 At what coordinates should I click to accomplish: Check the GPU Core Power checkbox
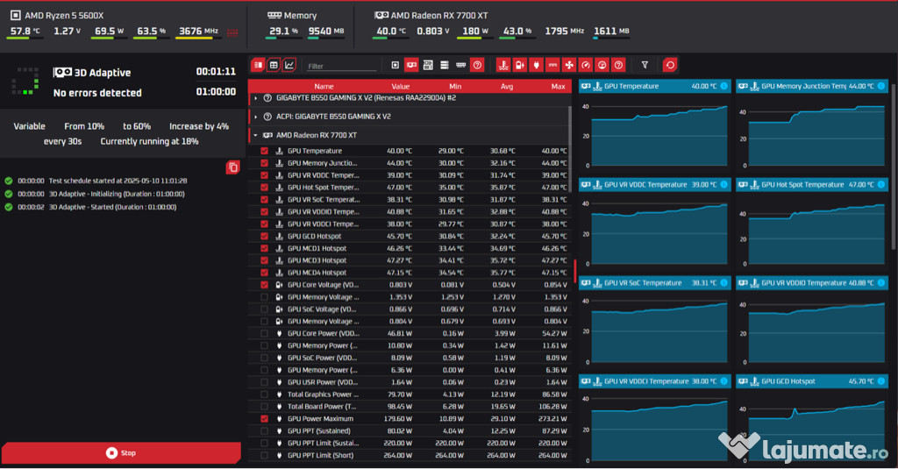point(264,333)
